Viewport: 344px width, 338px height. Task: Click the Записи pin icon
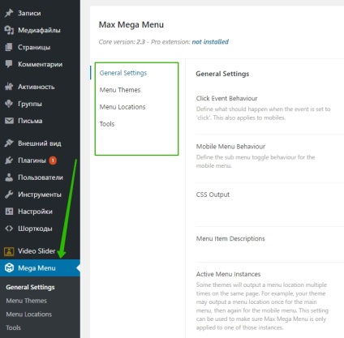pos(9,13)
